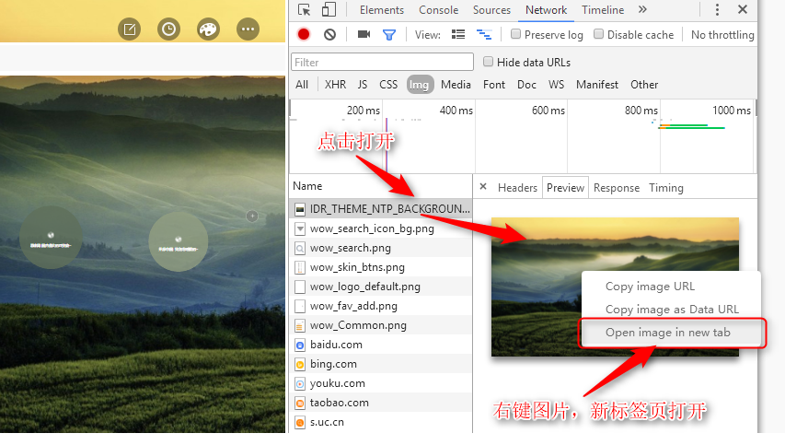Open the DevTools three-dot customize menu
This screenshot has height=445, width=785.
coord(717,9)
